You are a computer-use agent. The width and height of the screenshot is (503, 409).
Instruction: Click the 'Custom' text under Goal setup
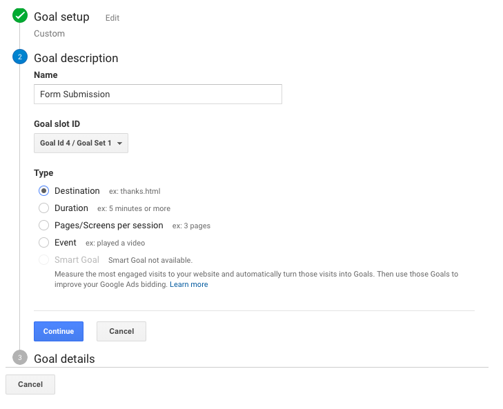[50, 34]
